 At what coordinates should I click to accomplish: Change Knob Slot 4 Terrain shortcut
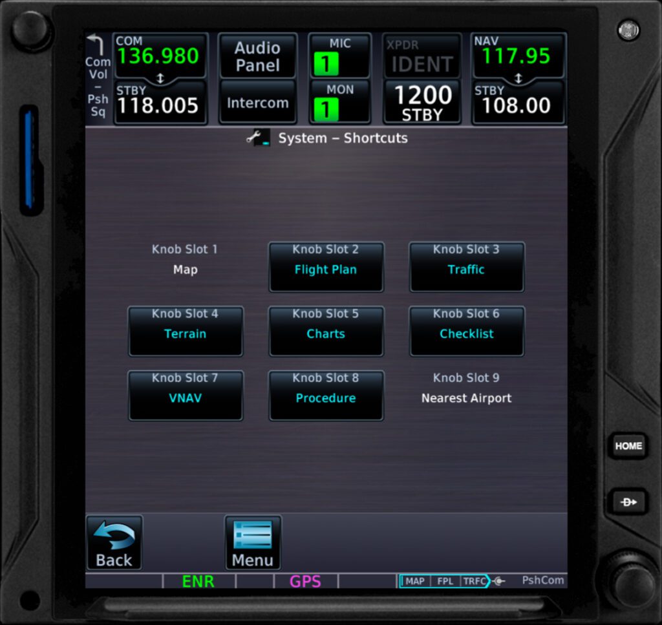[186, 331]
